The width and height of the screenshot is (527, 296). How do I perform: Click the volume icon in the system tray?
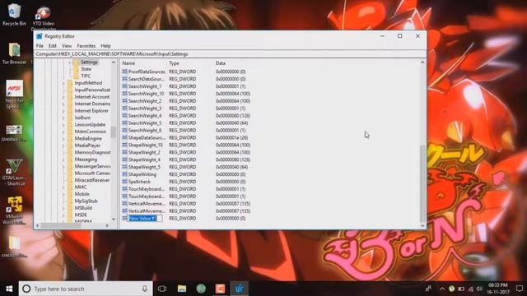tap(479, 289)
